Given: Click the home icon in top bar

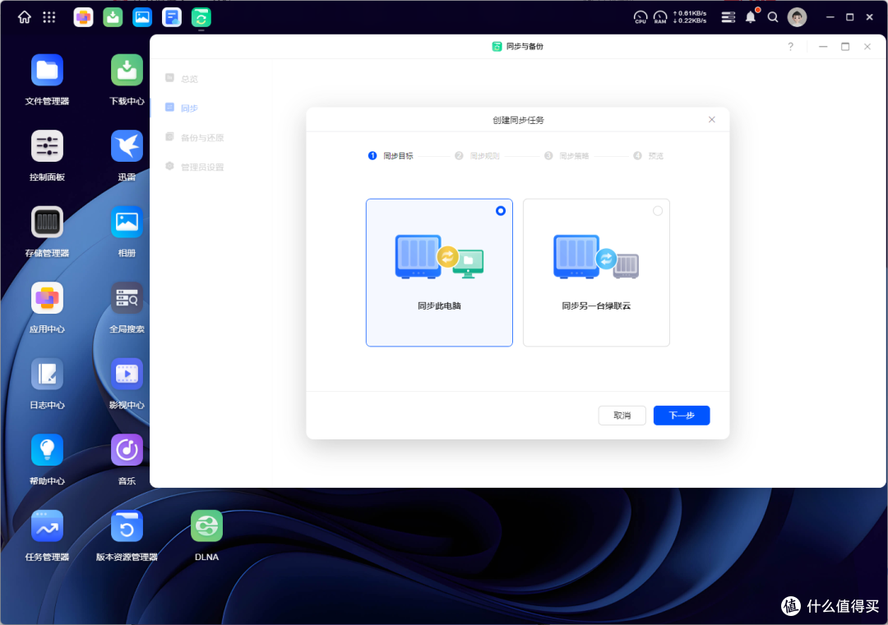Looking at the screenshot, I should coord(25,17).
